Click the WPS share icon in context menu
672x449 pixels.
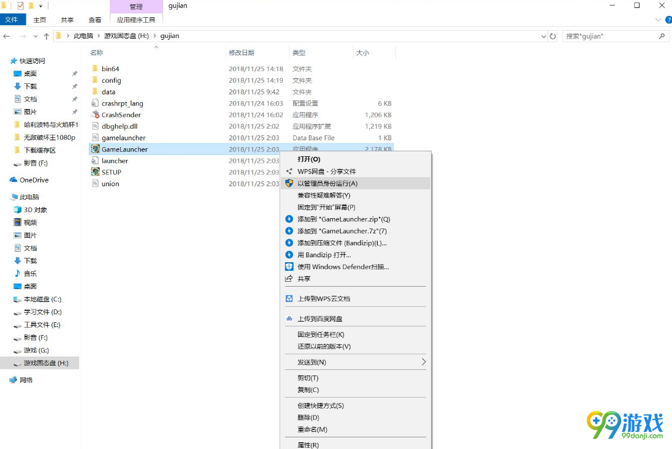tap(289, 172)
